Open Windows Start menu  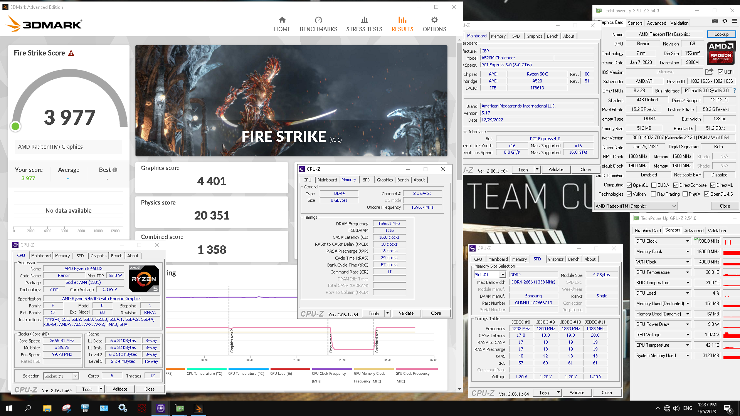(9, 408)
